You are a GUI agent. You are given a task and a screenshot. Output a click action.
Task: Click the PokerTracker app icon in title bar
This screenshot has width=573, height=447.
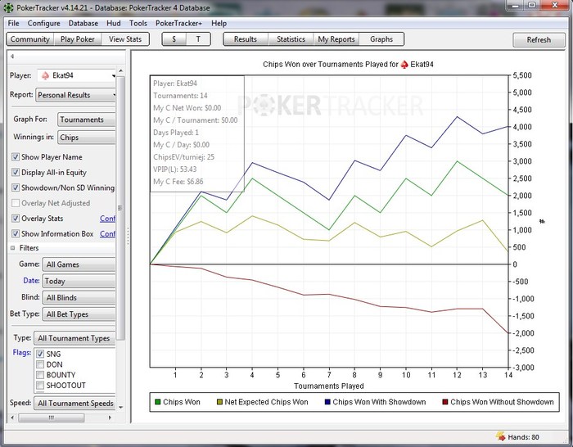[x=8, y=7]
